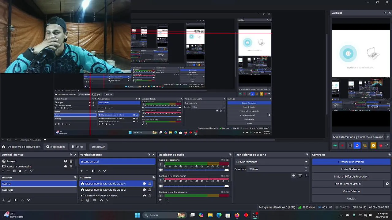Decrease transition duration with down stepper
This screenshot has width=392, height=220.
[306, 170]
